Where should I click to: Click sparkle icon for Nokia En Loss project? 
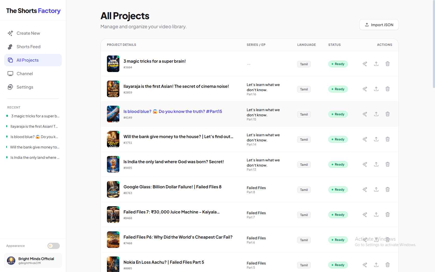(x=365, y=265)
